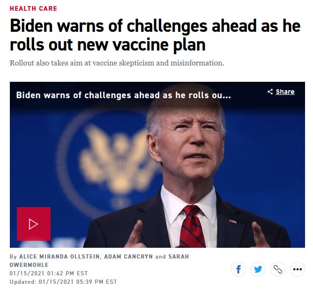Open author Adam Cancryn's page
This screenshot has width=313, height=295.
128,256
